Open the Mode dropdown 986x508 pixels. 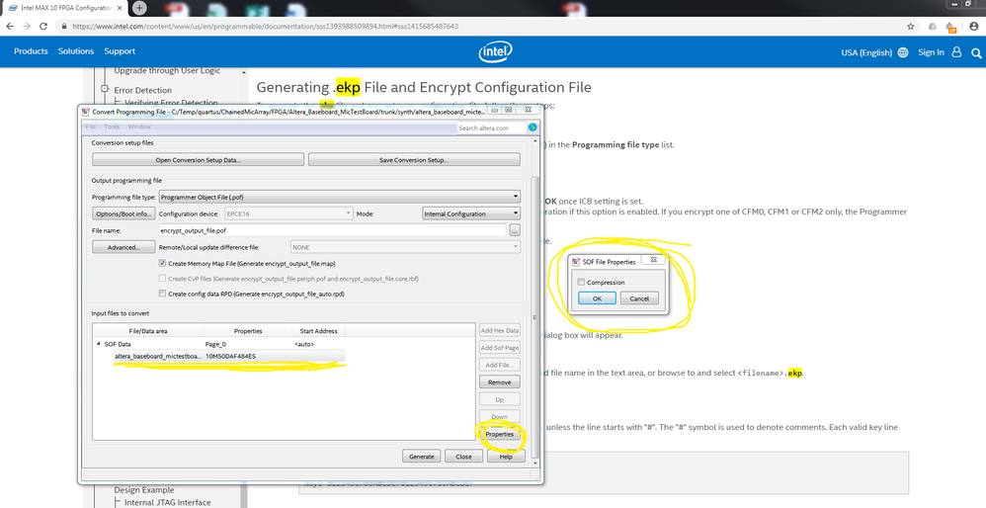pos(471,213)
